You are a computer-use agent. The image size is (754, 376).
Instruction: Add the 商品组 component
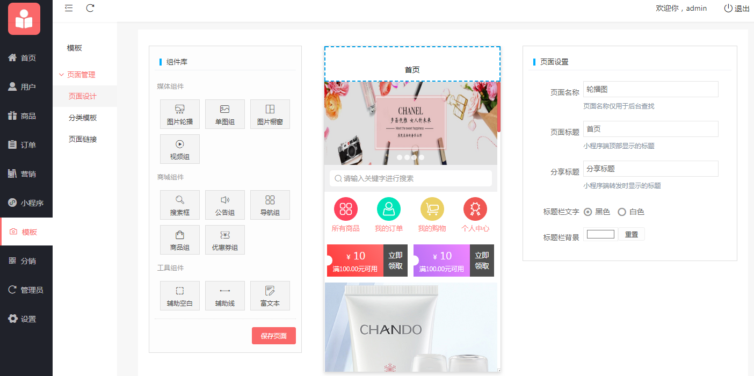tap(180, 240)
